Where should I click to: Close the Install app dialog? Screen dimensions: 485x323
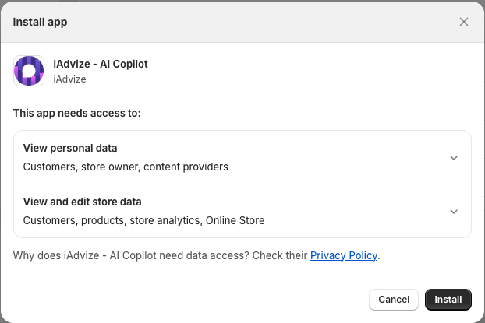click(464, 22)
